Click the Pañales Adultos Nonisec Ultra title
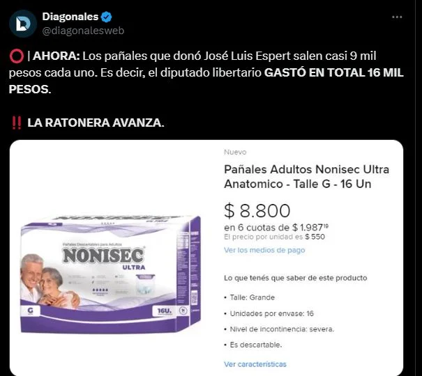The height and width of the screenshot is (376, 422). click(x=306, y=177)
